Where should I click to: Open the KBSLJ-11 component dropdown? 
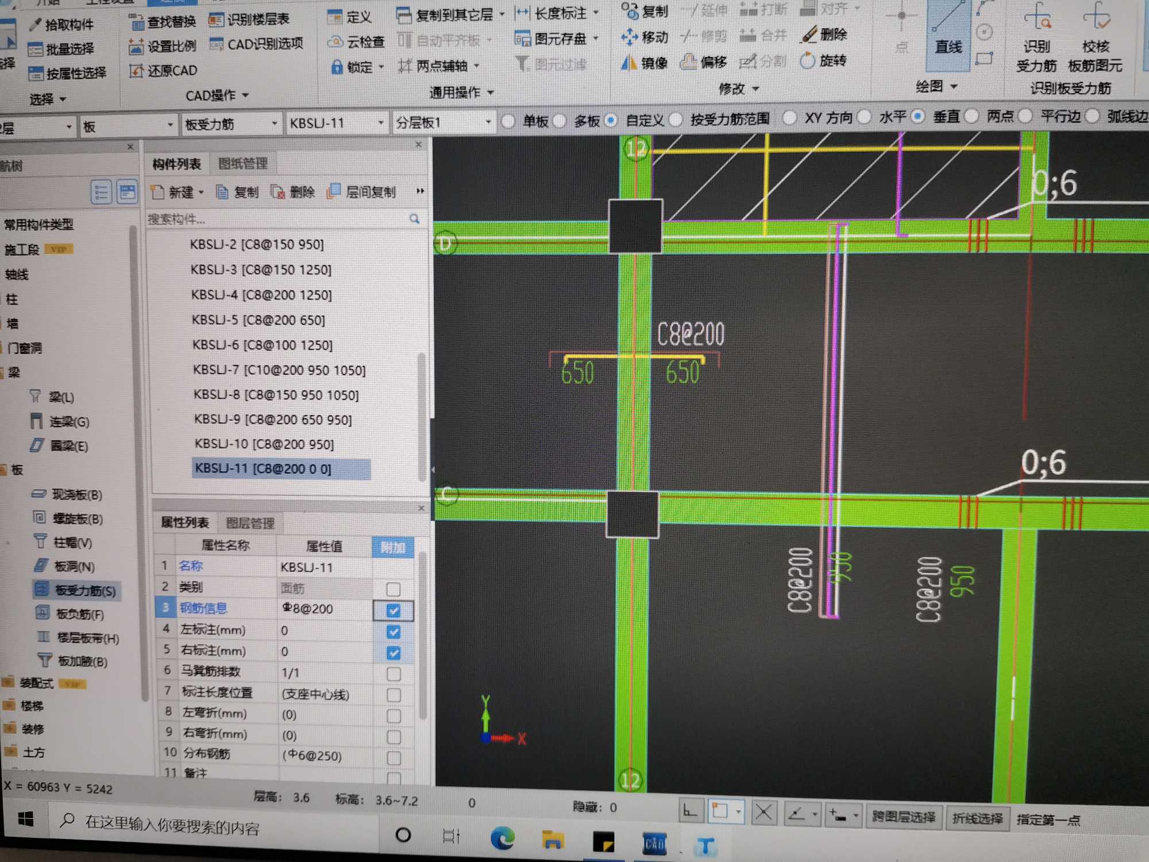(380, 123)
